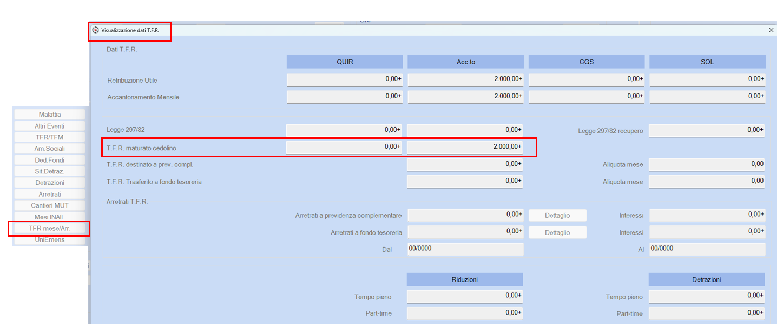Image resolution: width=783 pixels, height=334 pixels.
Task: Click the Retribuzione Utile QUIR field
Action: point(344,79)
